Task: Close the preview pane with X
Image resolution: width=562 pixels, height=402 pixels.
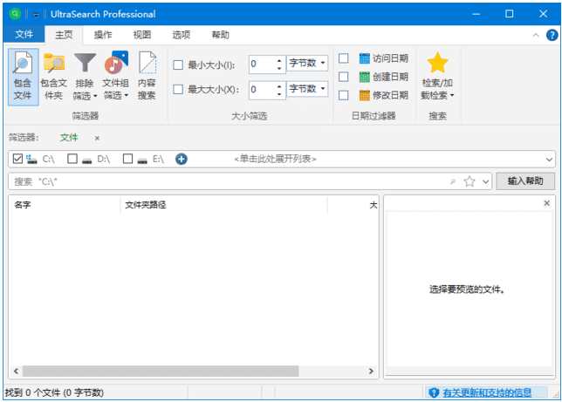Action: click(x=546, y=203)
